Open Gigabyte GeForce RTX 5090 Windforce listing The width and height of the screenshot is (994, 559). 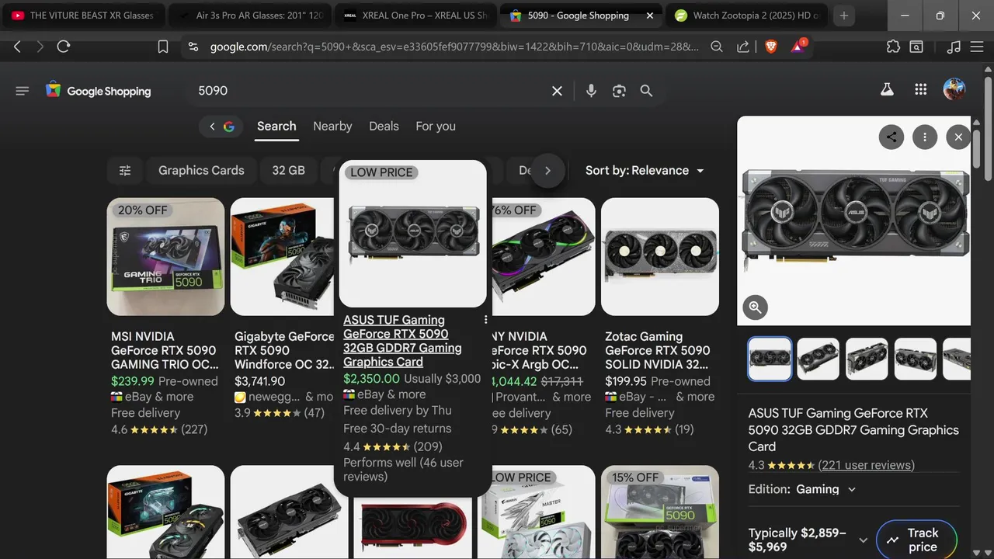(x=284, y=350)
